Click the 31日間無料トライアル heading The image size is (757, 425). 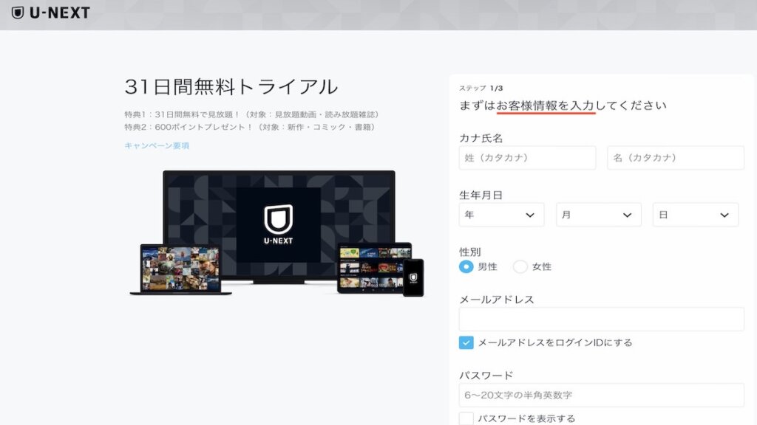pos(231,87)
